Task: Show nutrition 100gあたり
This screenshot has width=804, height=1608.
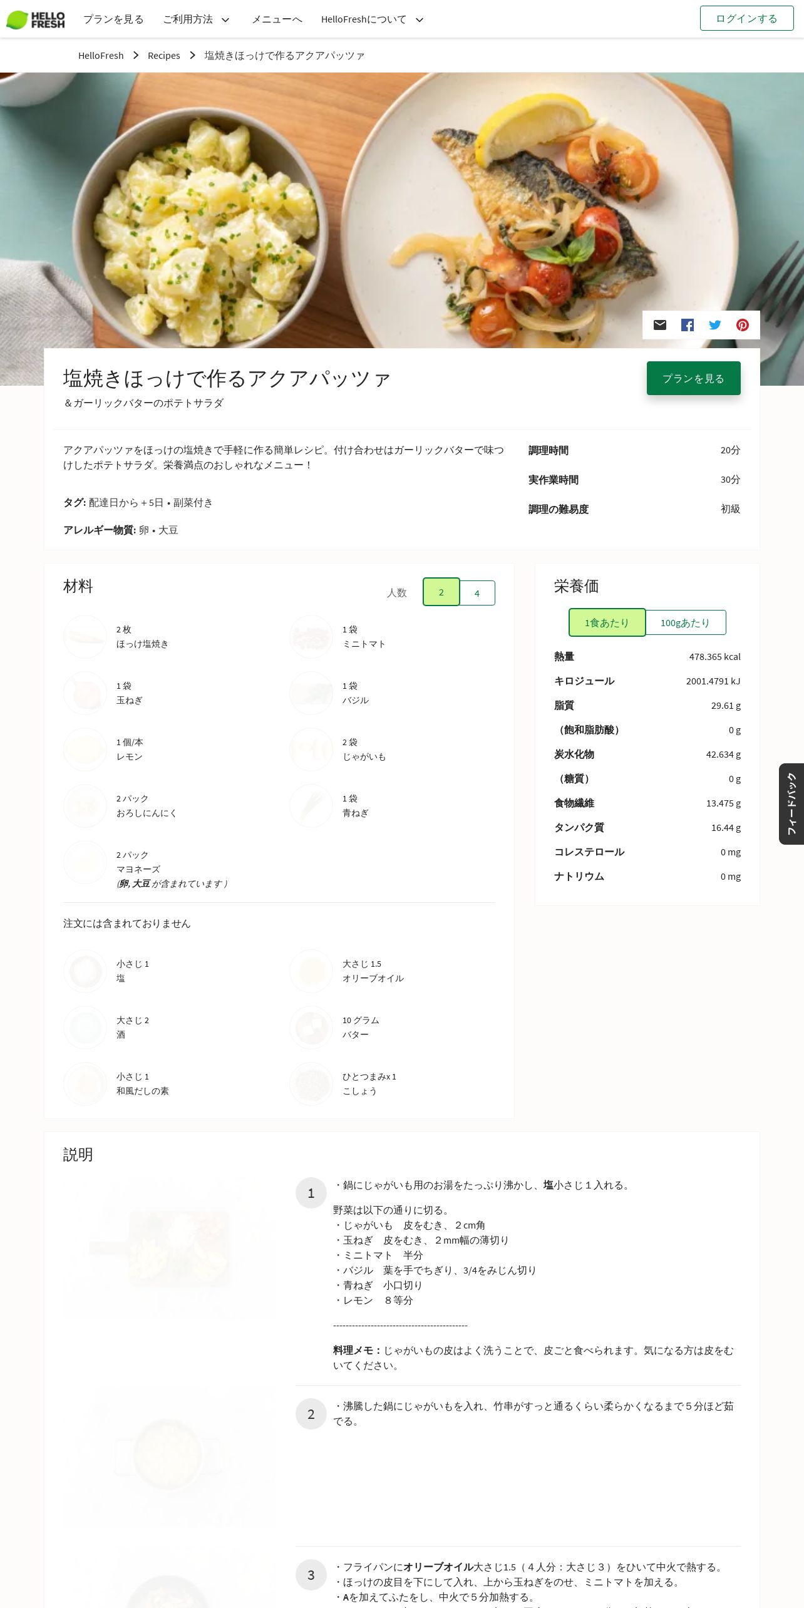Action: tap(686, 622)
